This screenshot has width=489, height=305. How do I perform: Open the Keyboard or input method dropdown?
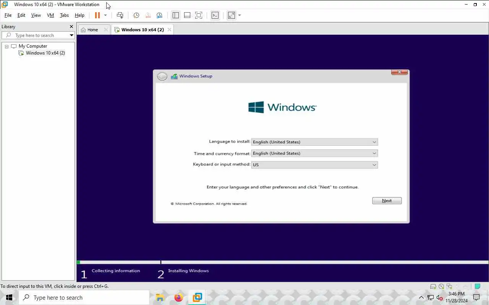click(314, 165)
